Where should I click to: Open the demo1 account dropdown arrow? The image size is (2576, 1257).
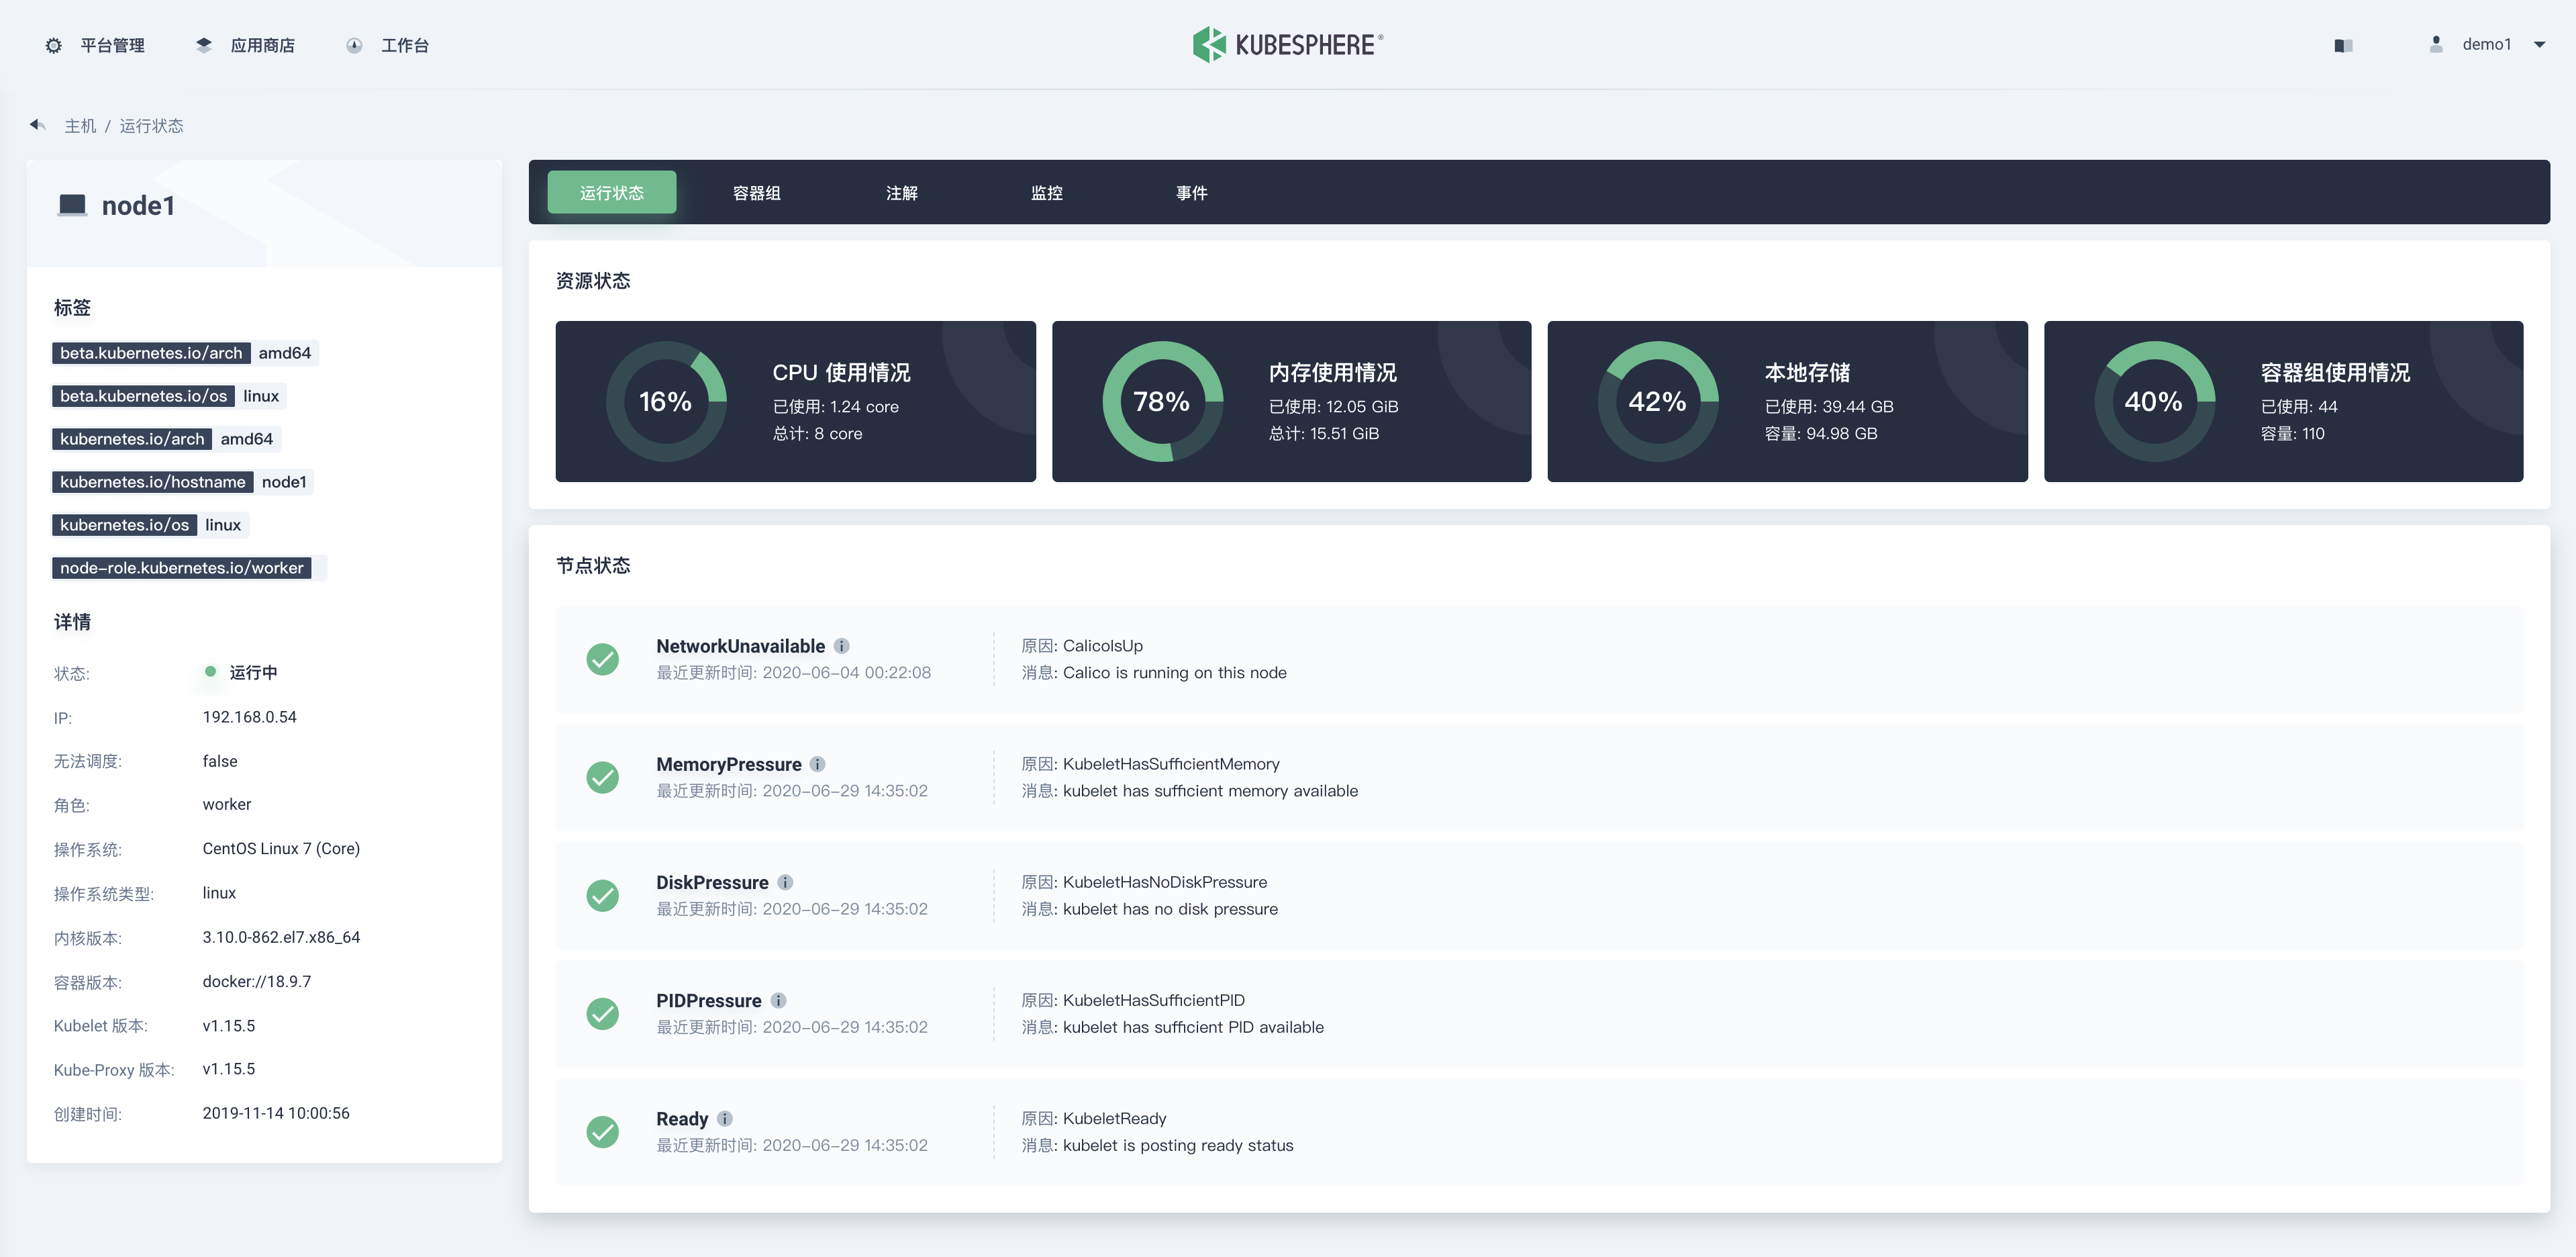(2539, 44)
